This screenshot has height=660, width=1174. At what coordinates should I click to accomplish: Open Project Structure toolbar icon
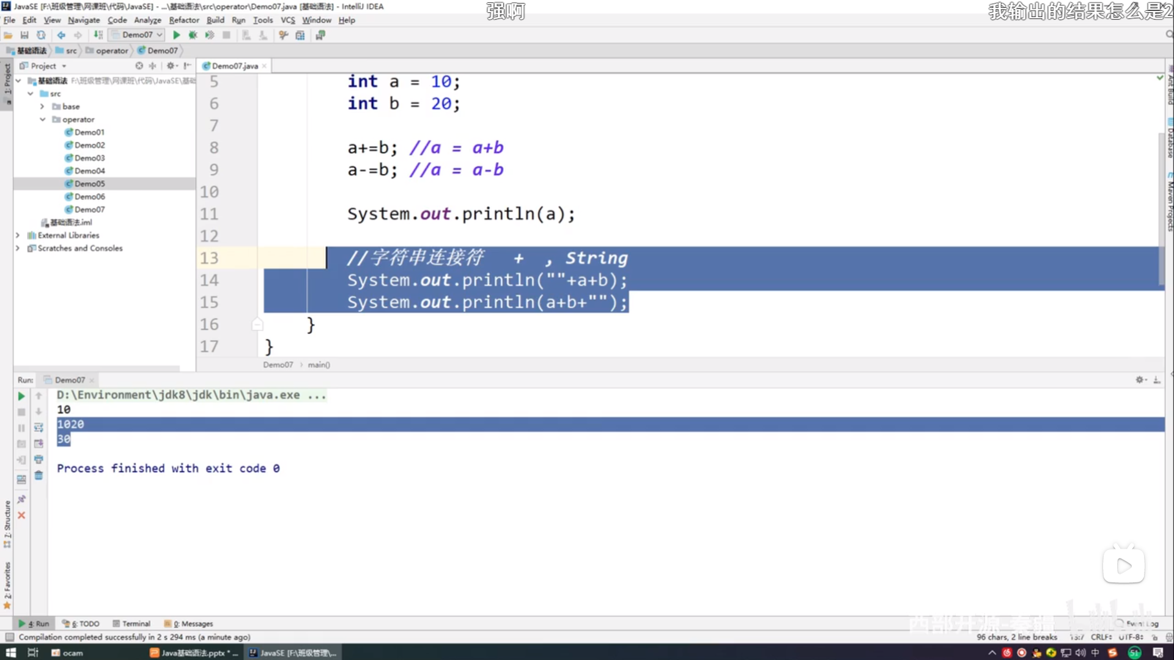point(300,35)
